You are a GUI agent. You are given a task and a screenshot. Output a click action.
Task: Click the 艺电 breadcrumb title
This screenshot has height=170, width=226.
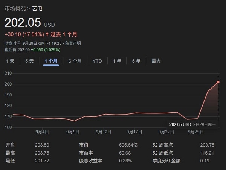(37, 8)
